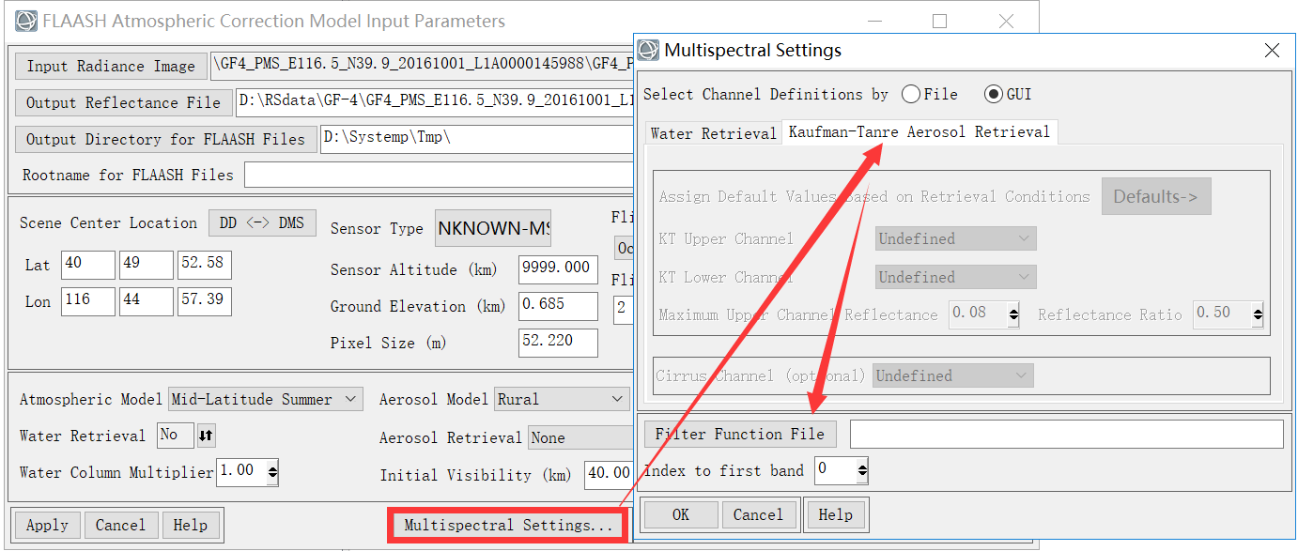The width and height of the screenshot is (1298, 551).
Task: Click Help in the FLAASH window
Action: (x=191, y=525)
